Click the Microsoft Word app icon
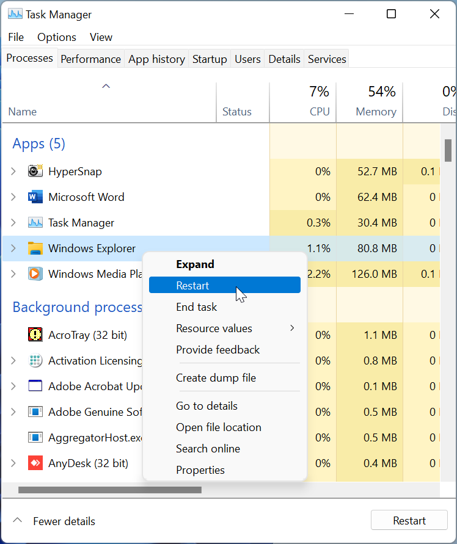The width and height of the screenshot is (457, 544). pyautogui.click(x=35, y=197)
